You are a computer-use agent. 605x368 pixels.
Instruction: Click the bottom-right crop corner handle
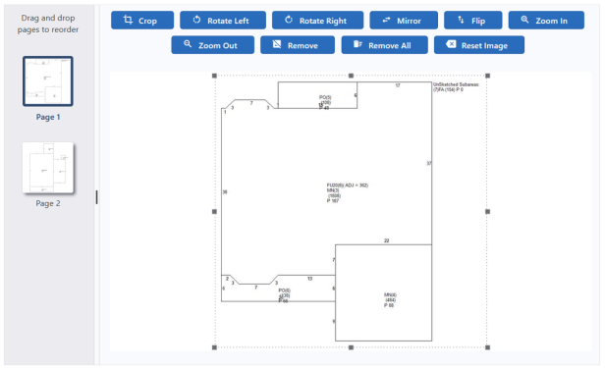(x=488, y=347)
